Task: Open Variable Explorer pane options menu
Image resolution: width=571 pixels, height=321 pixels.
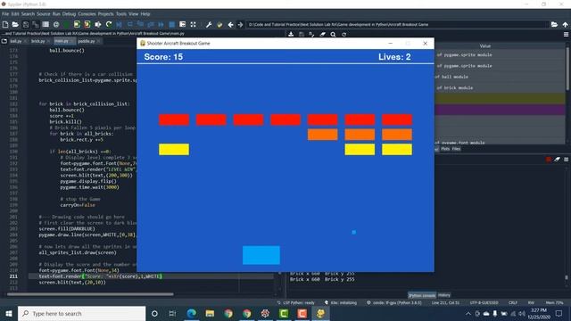Action: click(566, 34)
